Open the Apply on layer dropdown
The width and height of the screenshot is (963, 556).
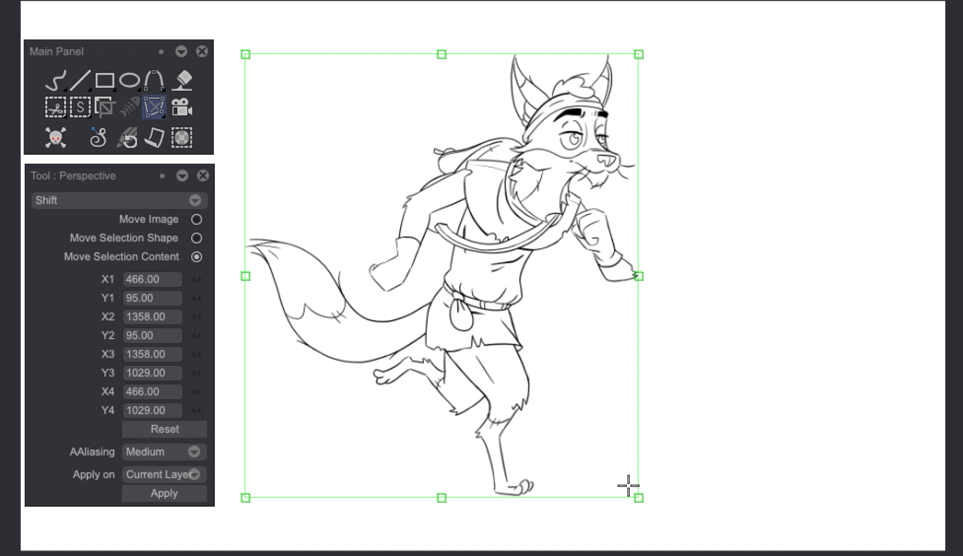pyautogui.click(x=195, y=474)
